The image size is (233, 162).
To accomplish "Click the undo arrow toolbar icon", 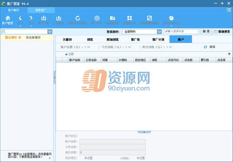I will point(20,18).
